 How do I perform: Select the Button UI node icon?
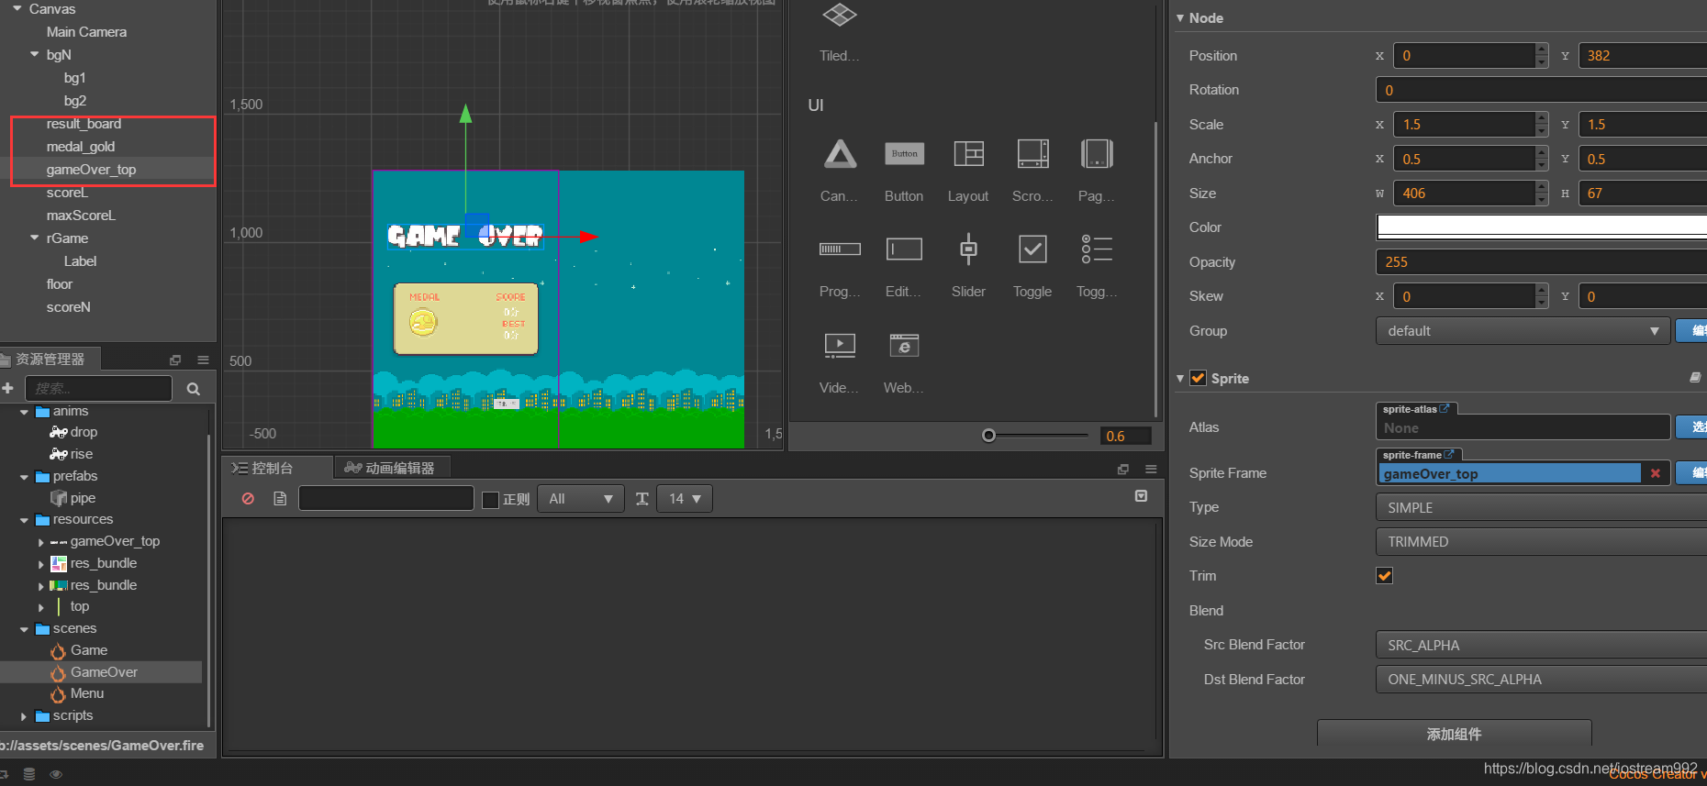click(x=904, y=154)
